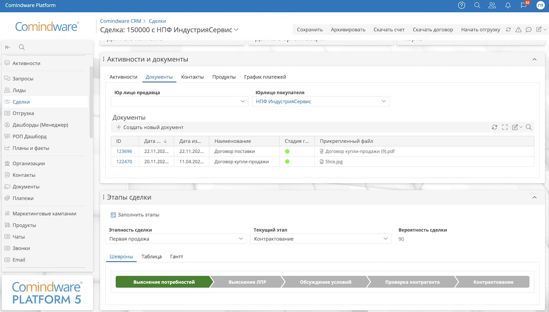This screenshot has width=549, height=312.
Task: Expand the documents table to fullscreen
Action: coord(505,127)
